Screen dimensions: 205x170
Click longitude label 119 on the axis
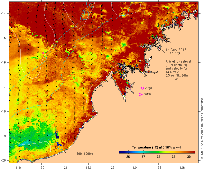(18, 167)
